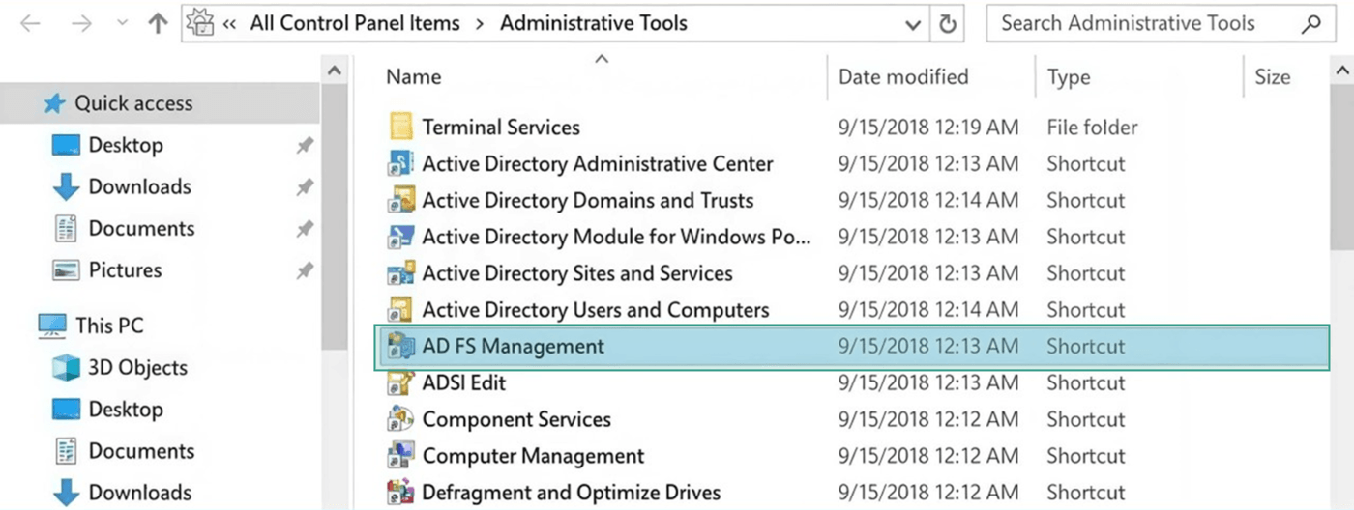Go up one folder level with the up arrow

click(x=158, y=24)
